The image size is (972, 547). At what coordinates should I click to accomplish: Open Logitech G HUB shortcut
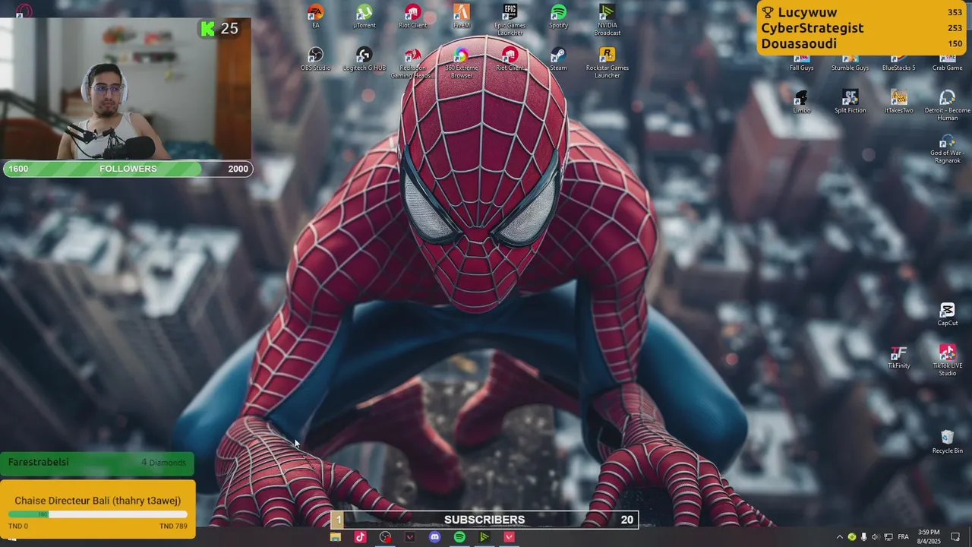pyautogui.click(x=364, y=59)
